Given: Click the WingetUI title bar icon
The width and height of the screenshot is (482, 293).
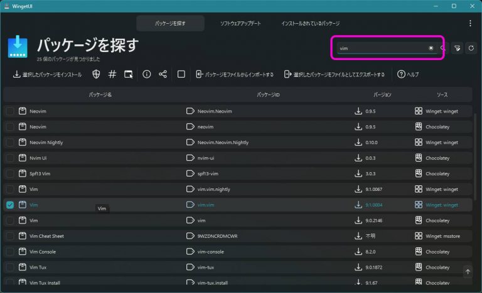Looking at the screenshot, I should pyautogui.click(x=6, y=6).
